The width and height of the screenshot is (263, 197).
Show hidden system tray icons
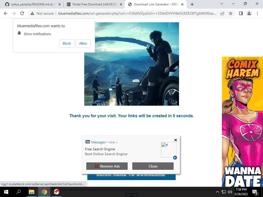tap(217, 192)
